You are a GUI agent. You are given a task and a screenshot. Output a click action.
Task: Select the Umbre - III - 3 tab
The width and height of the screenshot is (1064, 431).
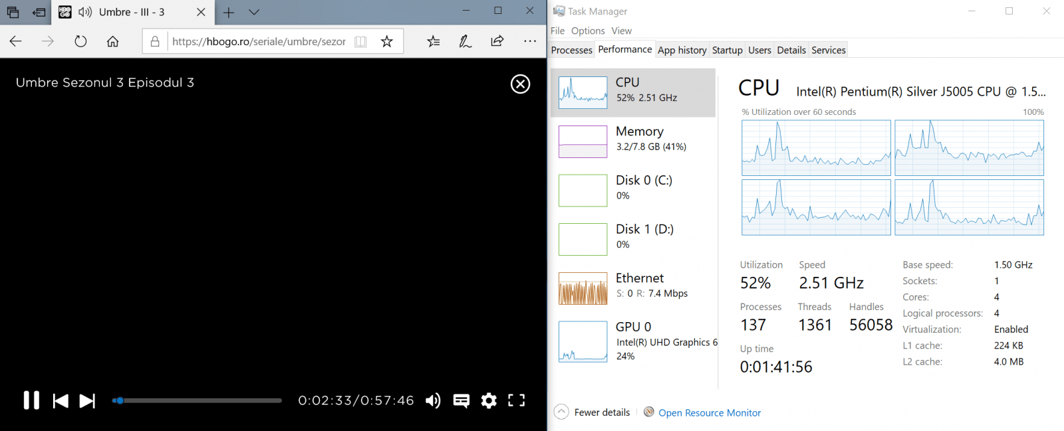coord(132,12)
